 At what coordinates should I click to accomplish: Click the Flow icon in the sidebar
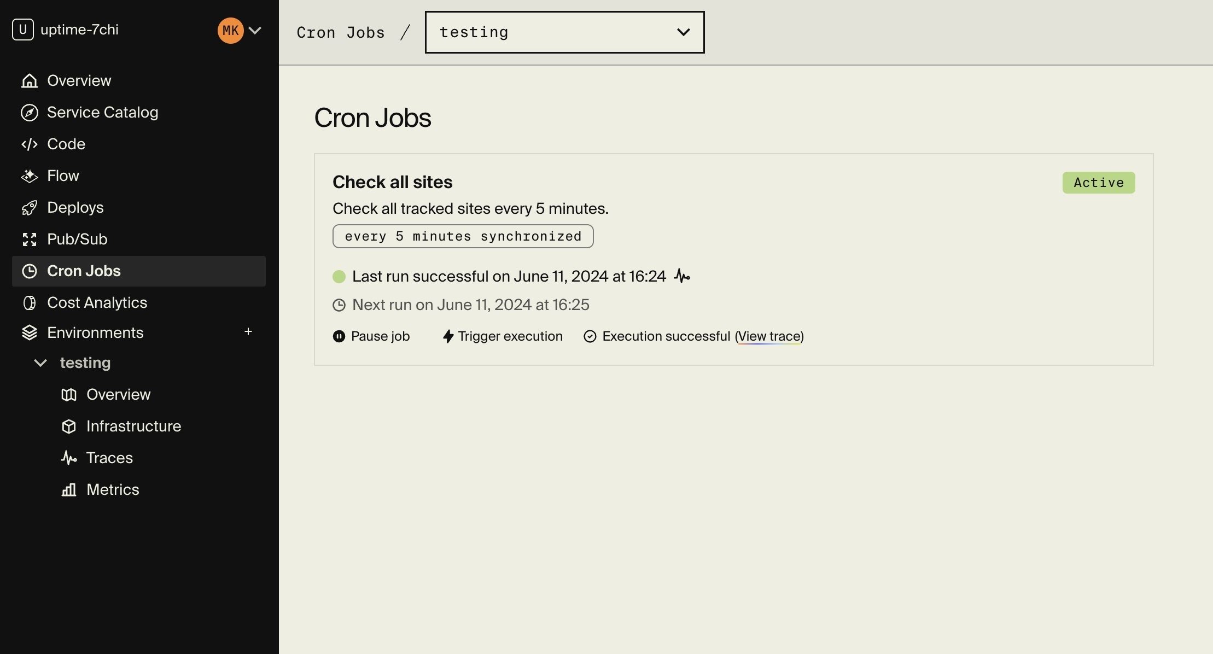point(30,176)
